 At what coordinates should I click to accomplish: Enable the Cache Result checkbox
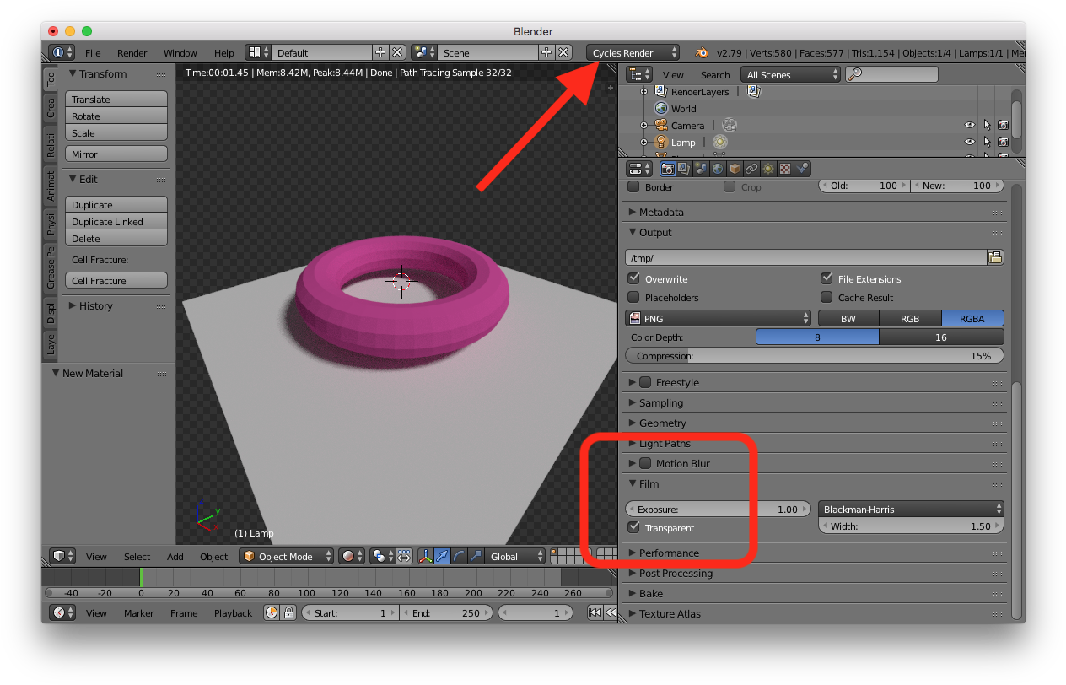pyautogui.click(x=826, y=298)
